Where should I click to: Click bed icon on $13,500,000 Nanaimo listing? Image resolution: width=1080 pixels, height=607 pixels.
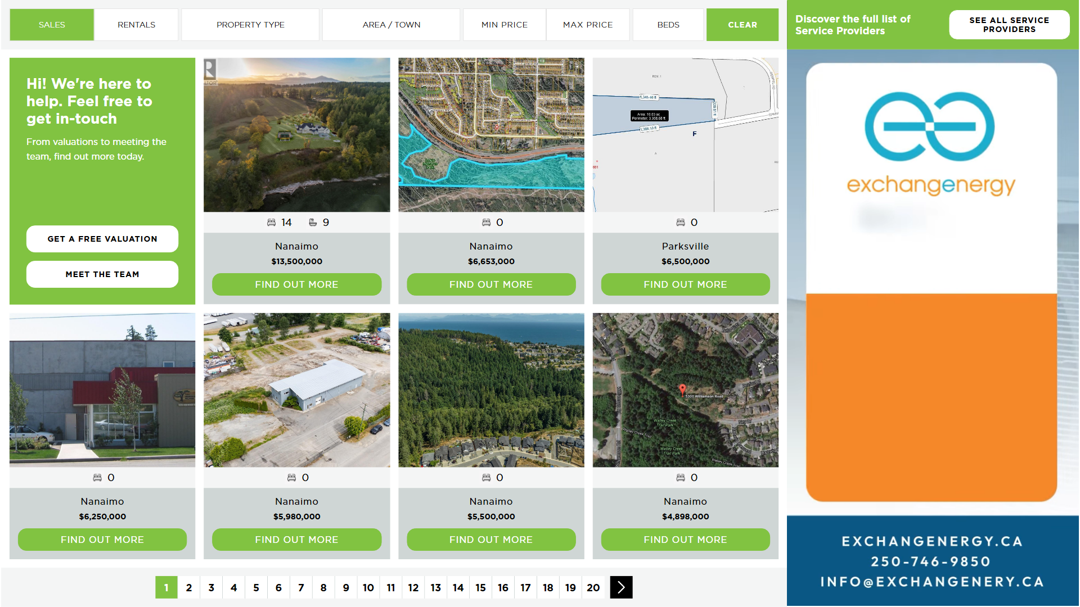(271, 223)
